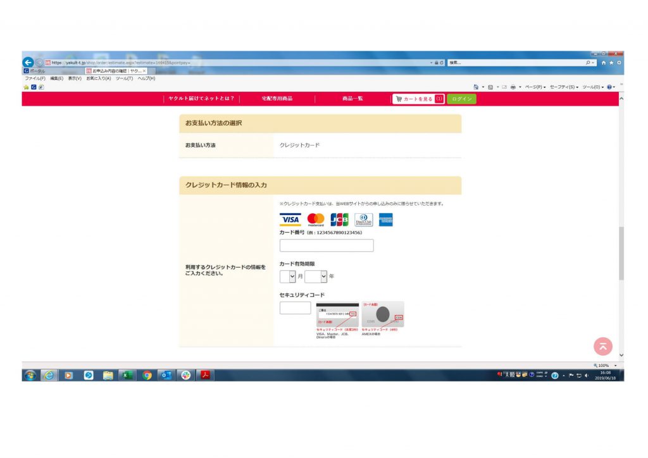The image size is (648, 458).
Task: Open the セーフティ(S) dropdown menu
Action: (563, 87)
